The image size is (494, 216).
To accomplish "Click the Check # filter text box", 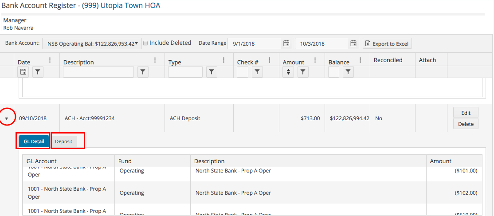I will [x=242, y=72].
